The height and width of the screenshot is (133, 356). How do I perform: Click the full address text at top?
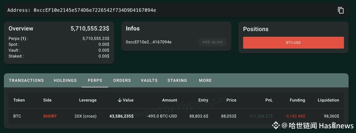tap(95, 10)
